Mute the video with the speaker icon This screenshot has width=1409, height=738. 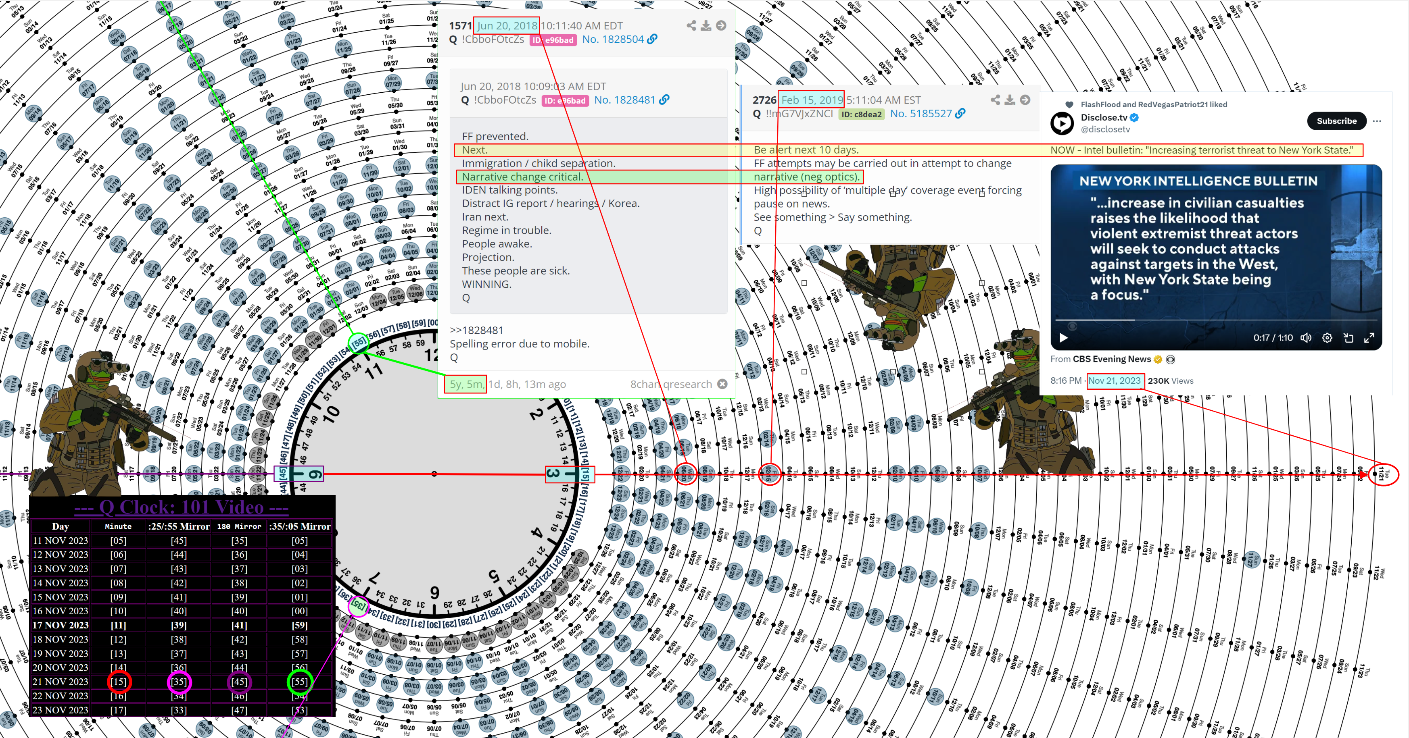pyautogui.click(x=1306, y=338)
